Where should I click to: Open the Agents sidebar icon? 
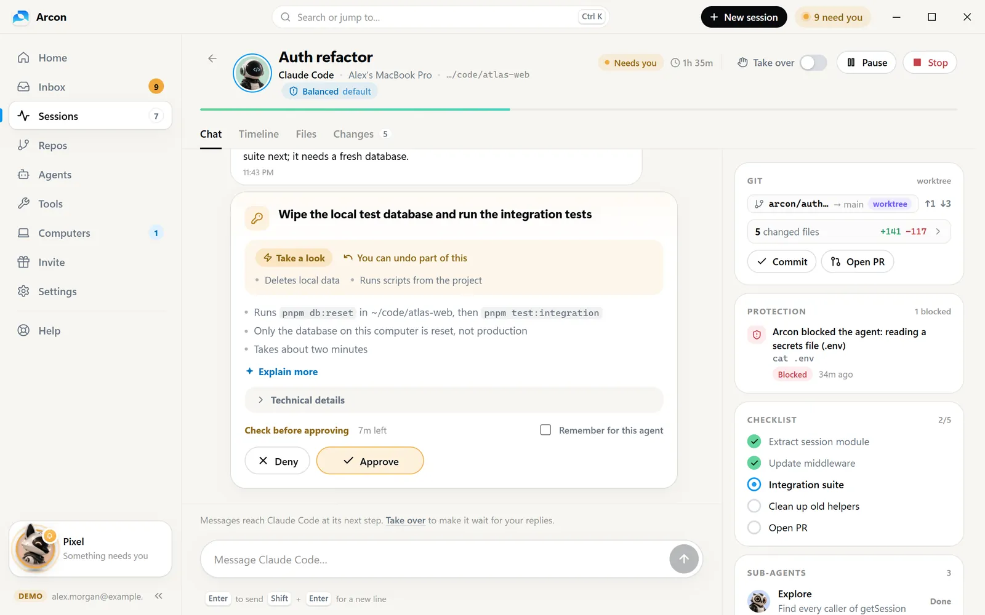click(23, 175)
